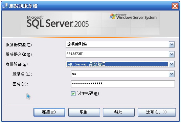Select the highlighted SQL Server 身份验证 field
The image size is (181, 123).
(117, 64)
